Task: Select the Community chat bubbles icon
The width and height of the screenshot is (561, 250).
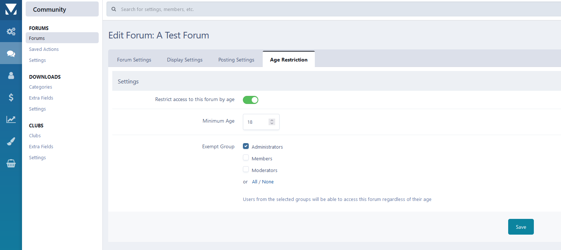Action: coord(11,53)
